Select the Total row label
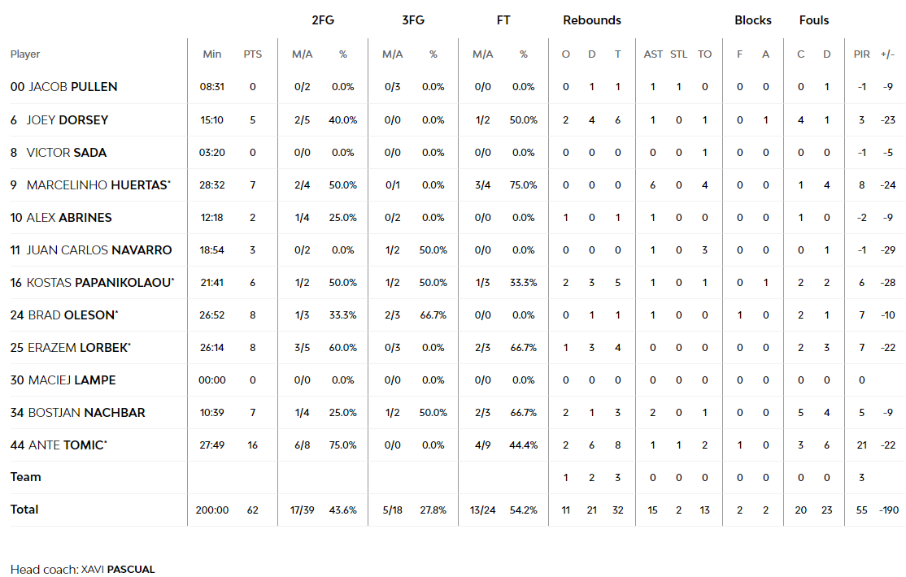Viewport: 906px width, 577px height. pos(24,510)
